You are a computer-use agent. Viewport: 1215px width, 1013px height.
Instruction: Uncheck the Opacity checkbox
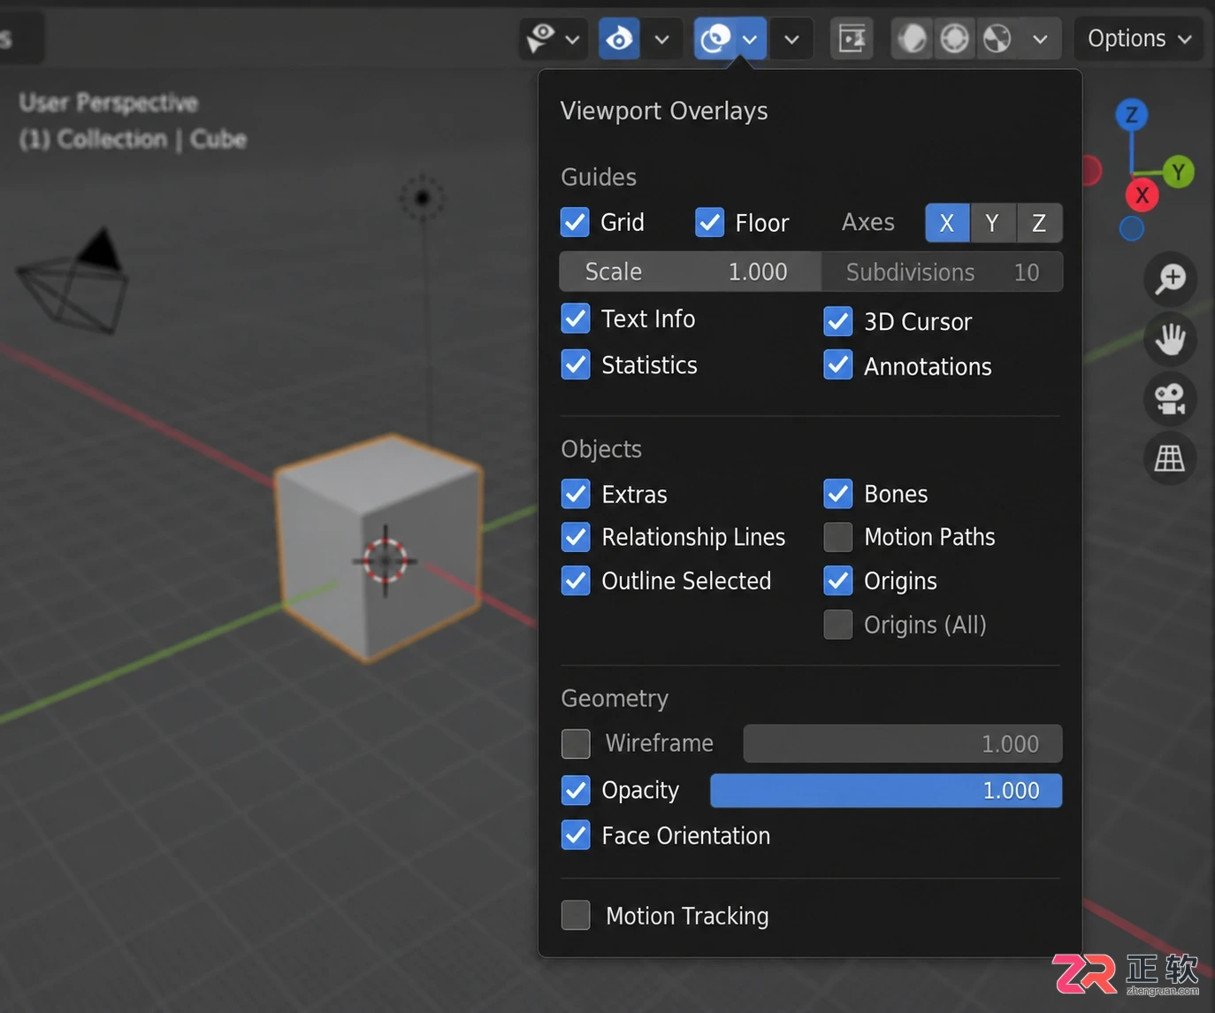point(576,790)
